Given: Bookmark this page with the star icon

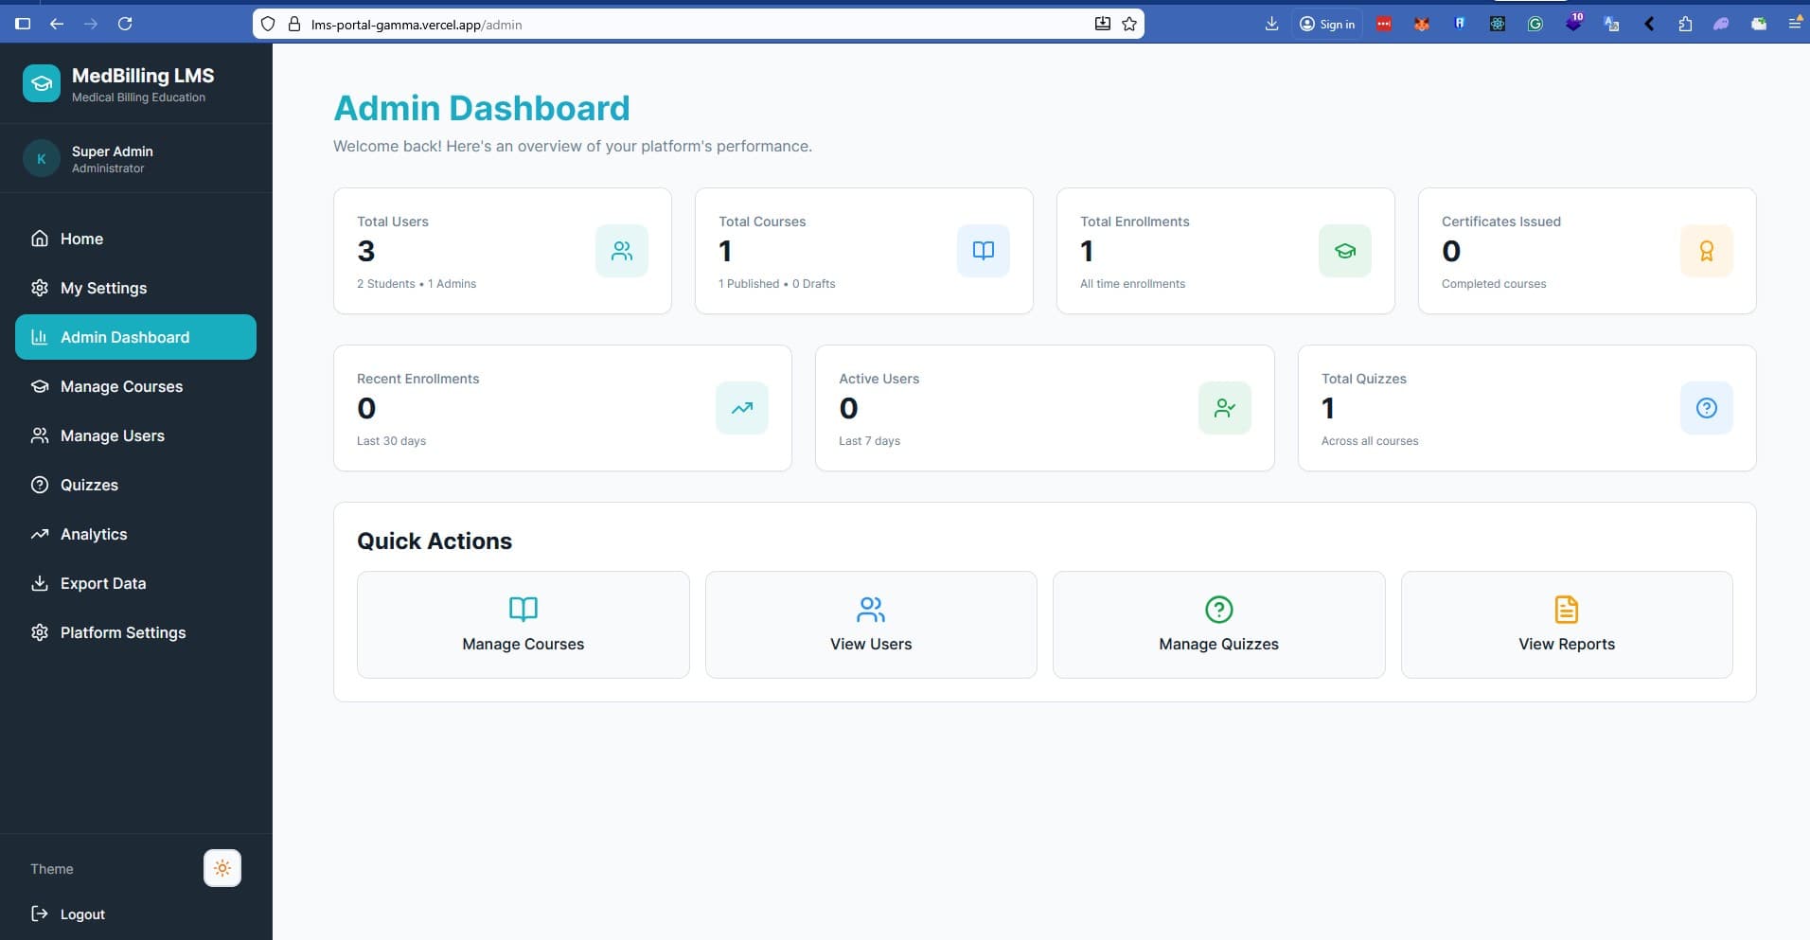Looking at the screenshot, I should tap(1129, 24).
